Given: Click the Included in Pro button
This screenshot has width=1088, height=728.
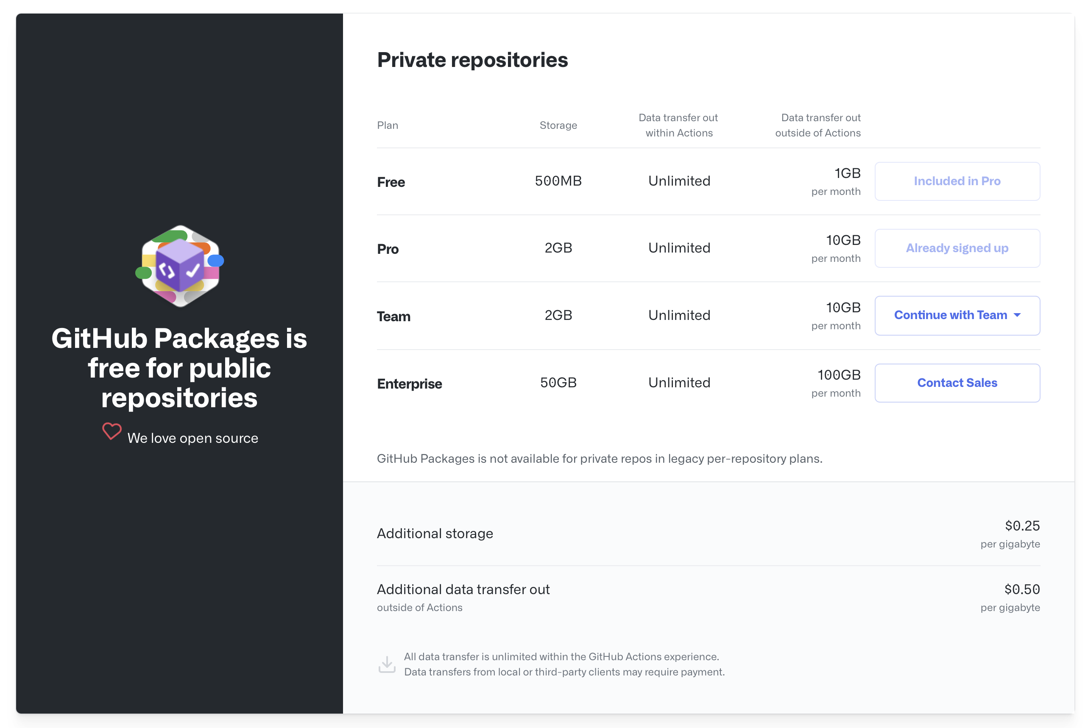Looking at the screenshot, I should (x=957, y=181).
